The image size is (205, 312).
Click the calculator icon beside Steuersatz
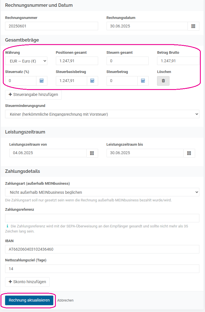42,81
